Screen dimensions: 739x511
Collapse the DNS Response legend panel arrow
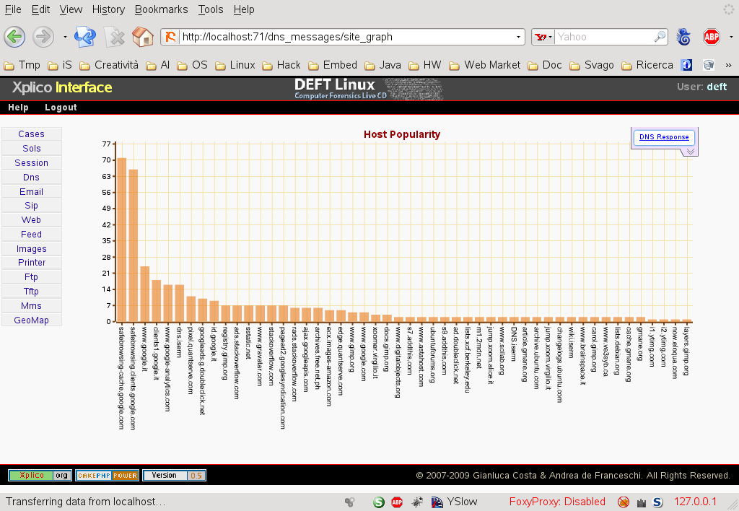pyautogui.click(x=690, y=152)
